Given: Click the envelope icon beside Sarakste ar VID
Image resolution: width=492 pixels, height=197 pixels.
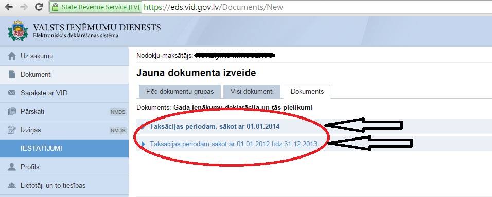Looking at the screenshot, I should tap(12, 93).
